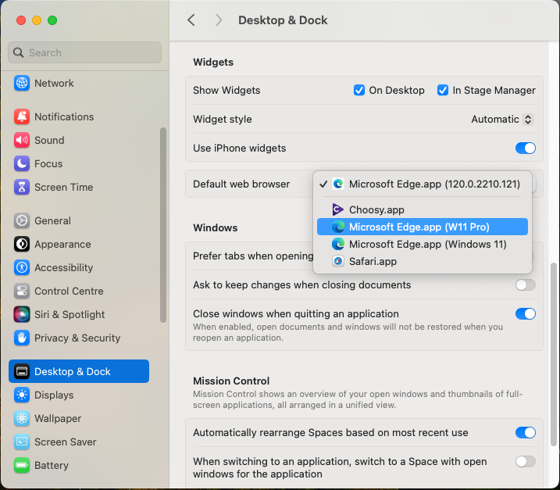Click the Screen Time hourglass icon
Screen dimensions: 560x490
coord(22,188)
